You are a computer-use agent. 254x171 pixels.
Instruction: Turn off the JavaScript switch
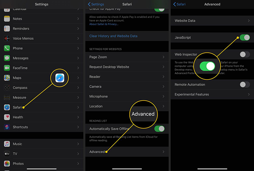pos(245,37)
